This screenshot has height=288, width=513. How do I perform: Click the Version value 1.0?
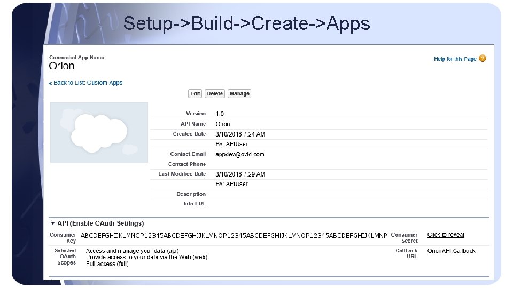pos(220,114)
